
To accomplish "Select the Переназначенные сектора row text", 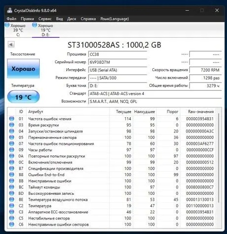I will tap(52, 137).
